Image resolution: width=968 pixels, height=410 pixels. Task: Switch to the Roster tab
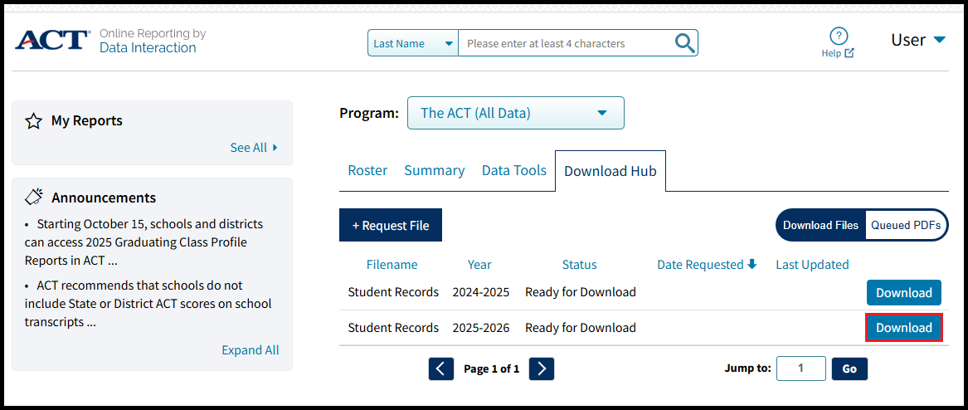tap(367, 170)
